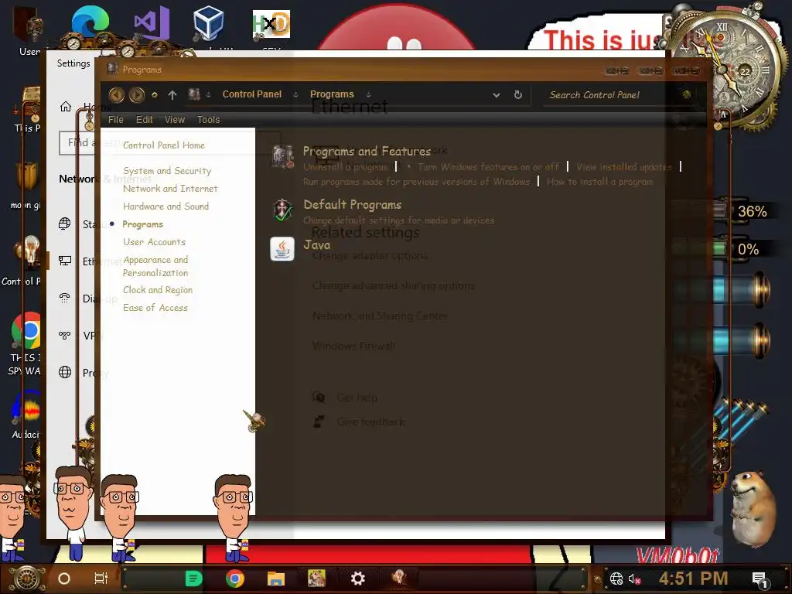Expand chevron left of Control Panel breadcrumb
Viewport: 792px width, 594px height.
point(209,94)
